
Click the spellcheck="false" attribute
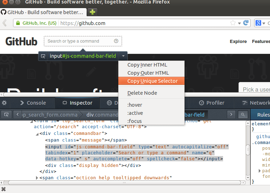pos(172,158)
